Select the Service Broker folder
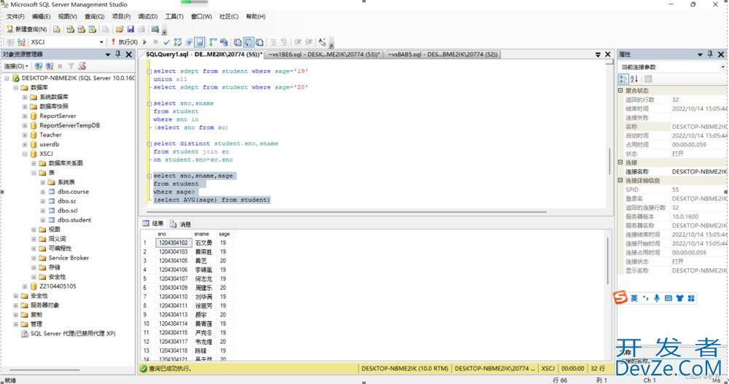The width and height of the screenshot is (729, 384). point(69,257)
